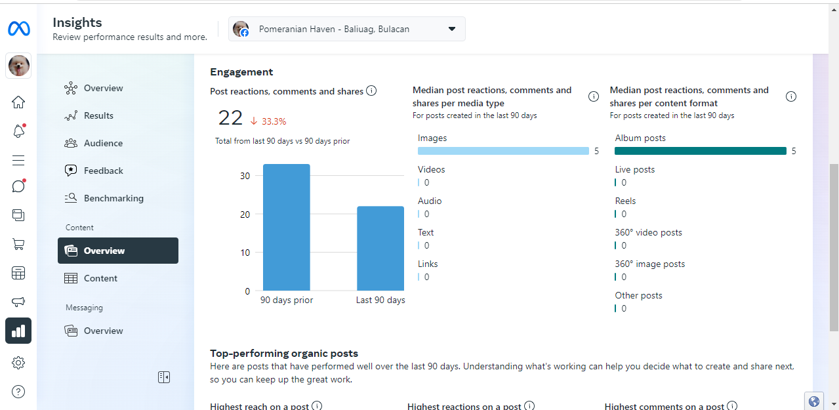The image size is (839, 410).
Task: Open the all tools hamburger menu
Action: click(18, 160)
